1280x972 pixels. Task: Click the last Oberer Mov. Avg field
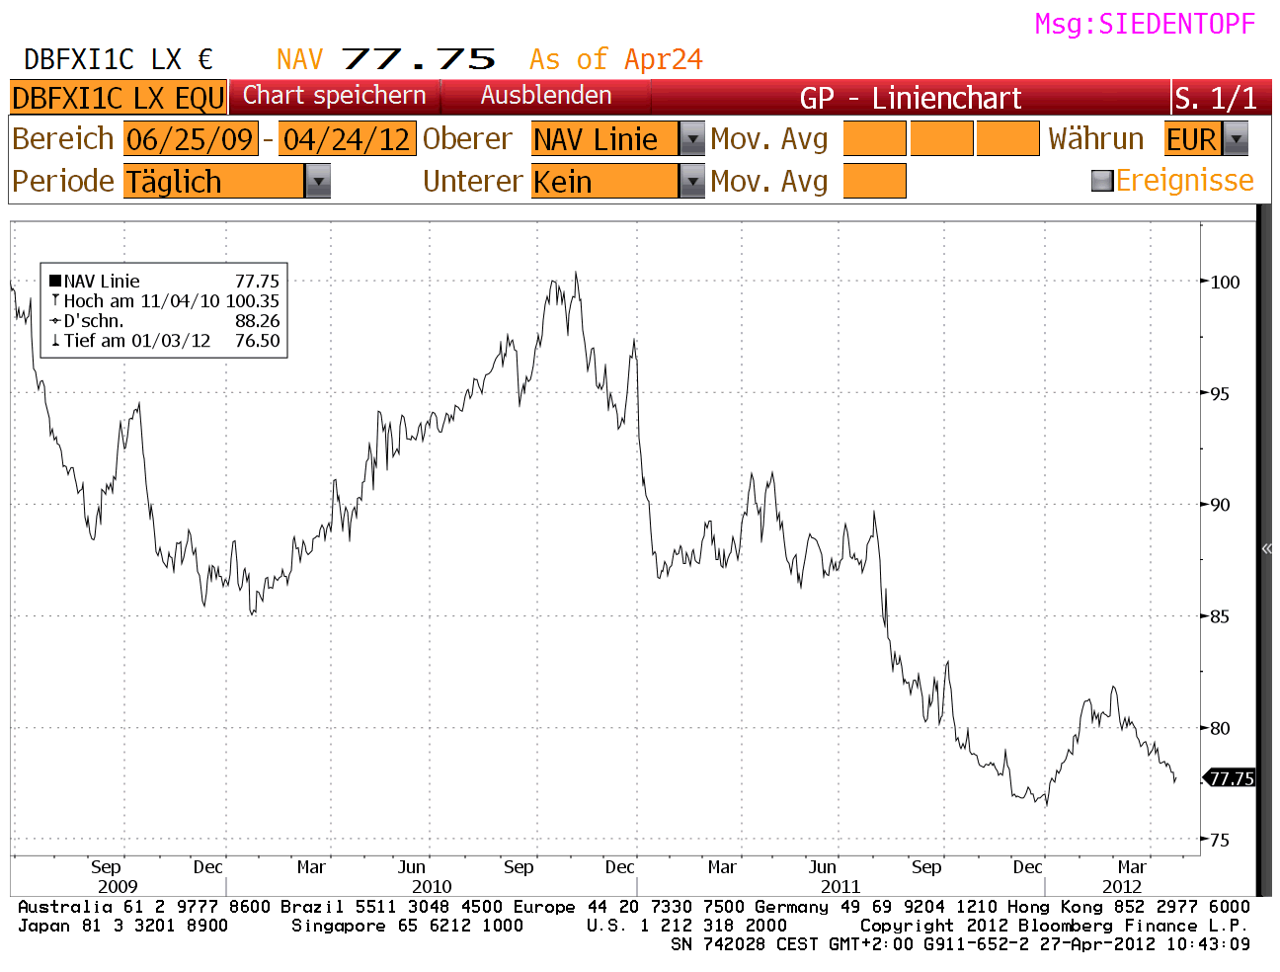point(1007,139)
